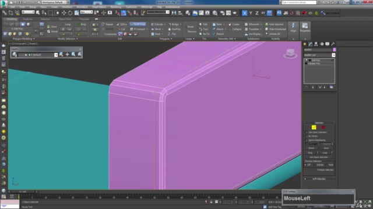Open the selection filter All dropdown

pos(28,12)
